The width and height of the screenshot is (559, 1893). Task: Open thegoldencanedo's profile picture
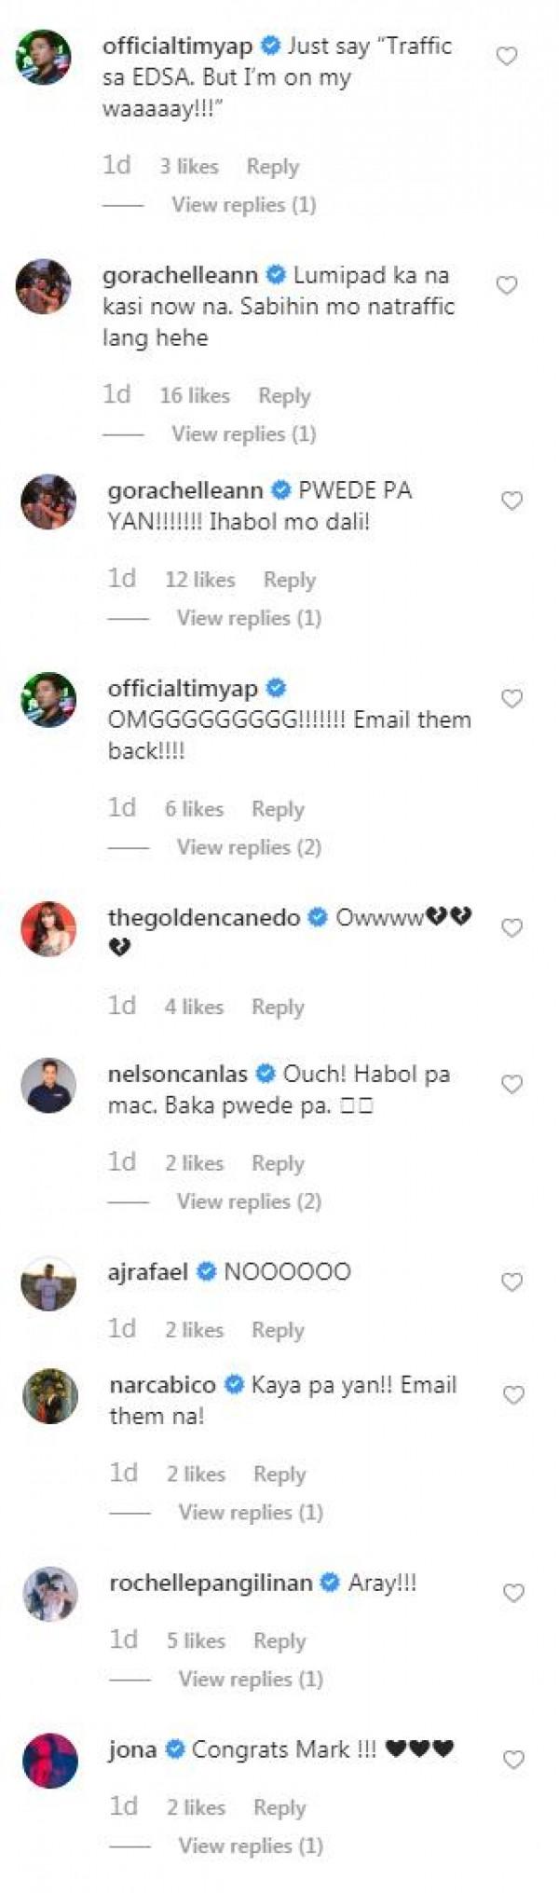[x=48, y=928]
